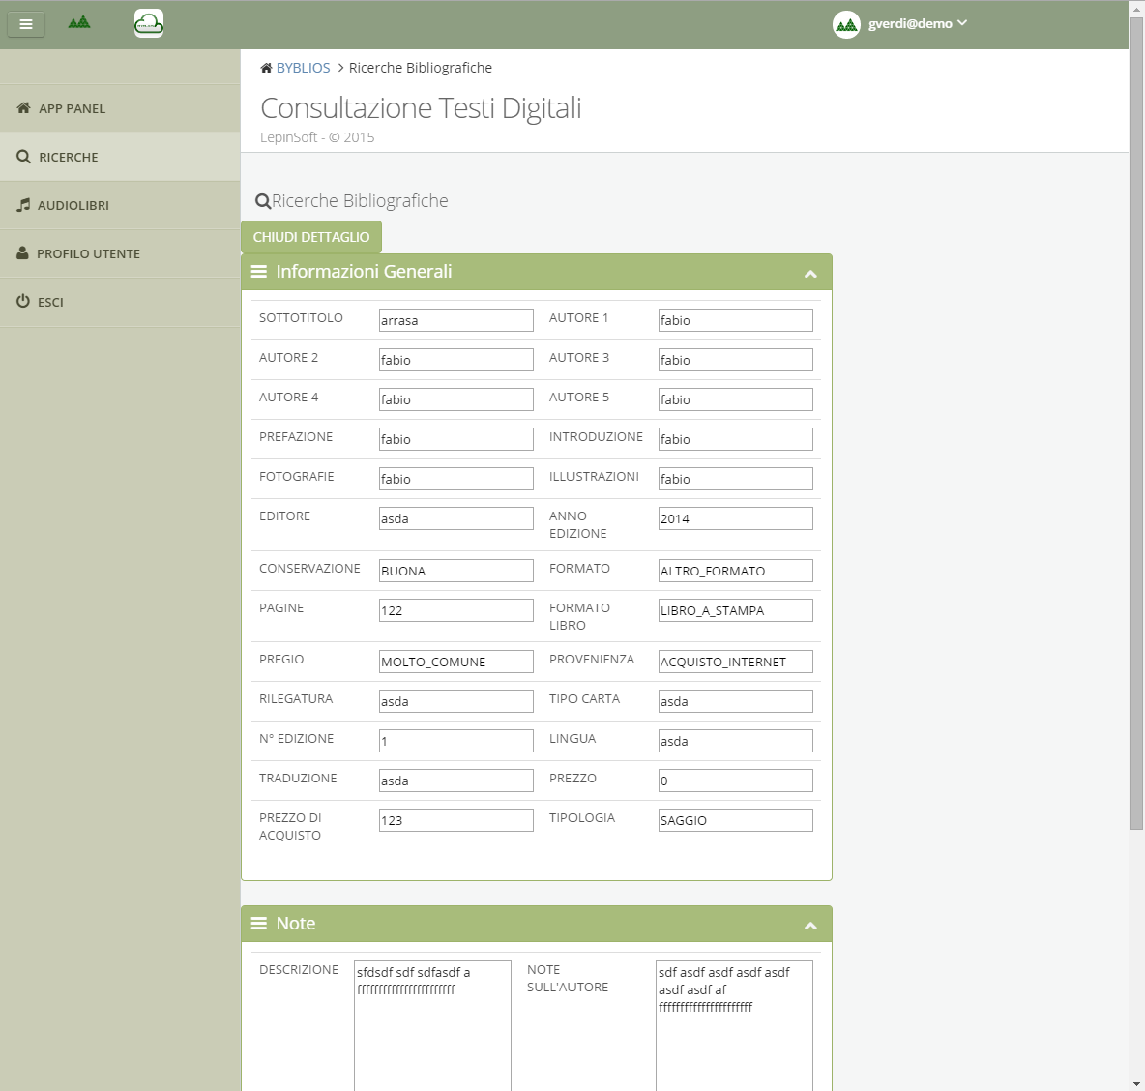Click the TIPO CARTA input field
1145x1091 pixels.
[735, 701]
